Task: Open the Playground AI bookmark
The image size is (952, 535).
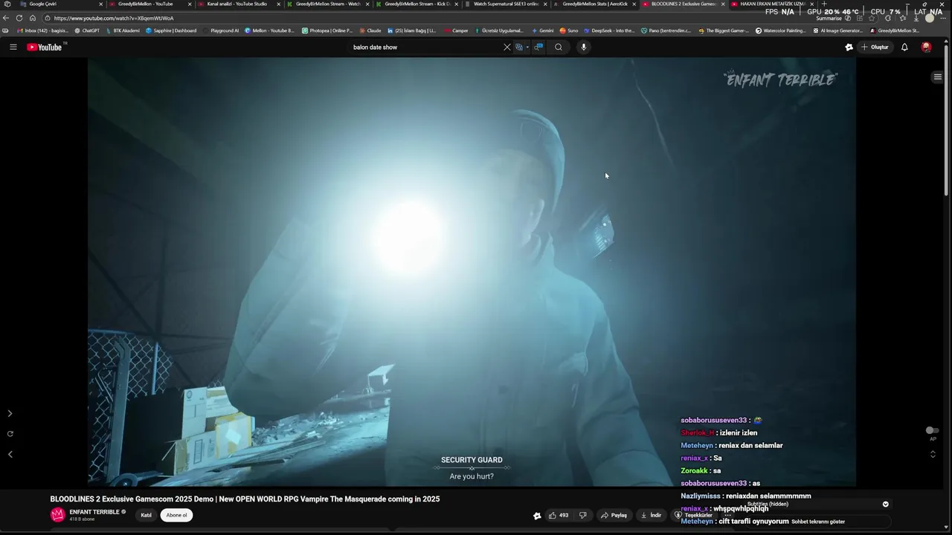Action: pyautogui.click(x=222, y=30)
